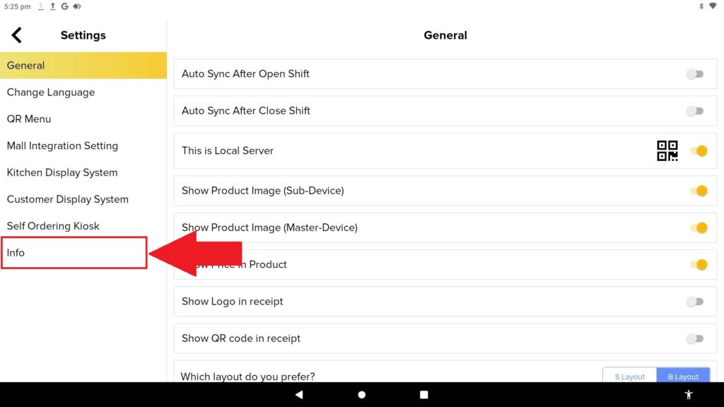
Task: Tap the Bluetooth status icon
Action: click(701, 6)
